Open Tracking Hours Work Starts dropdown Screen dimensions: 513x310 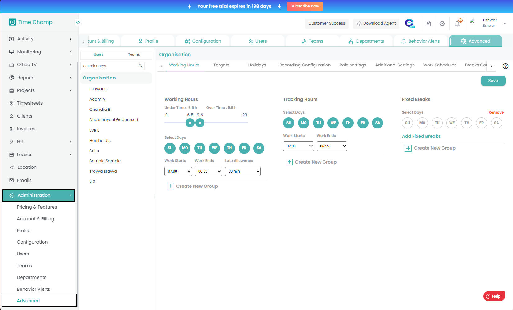pyautogui.click(x=298, y=146)
